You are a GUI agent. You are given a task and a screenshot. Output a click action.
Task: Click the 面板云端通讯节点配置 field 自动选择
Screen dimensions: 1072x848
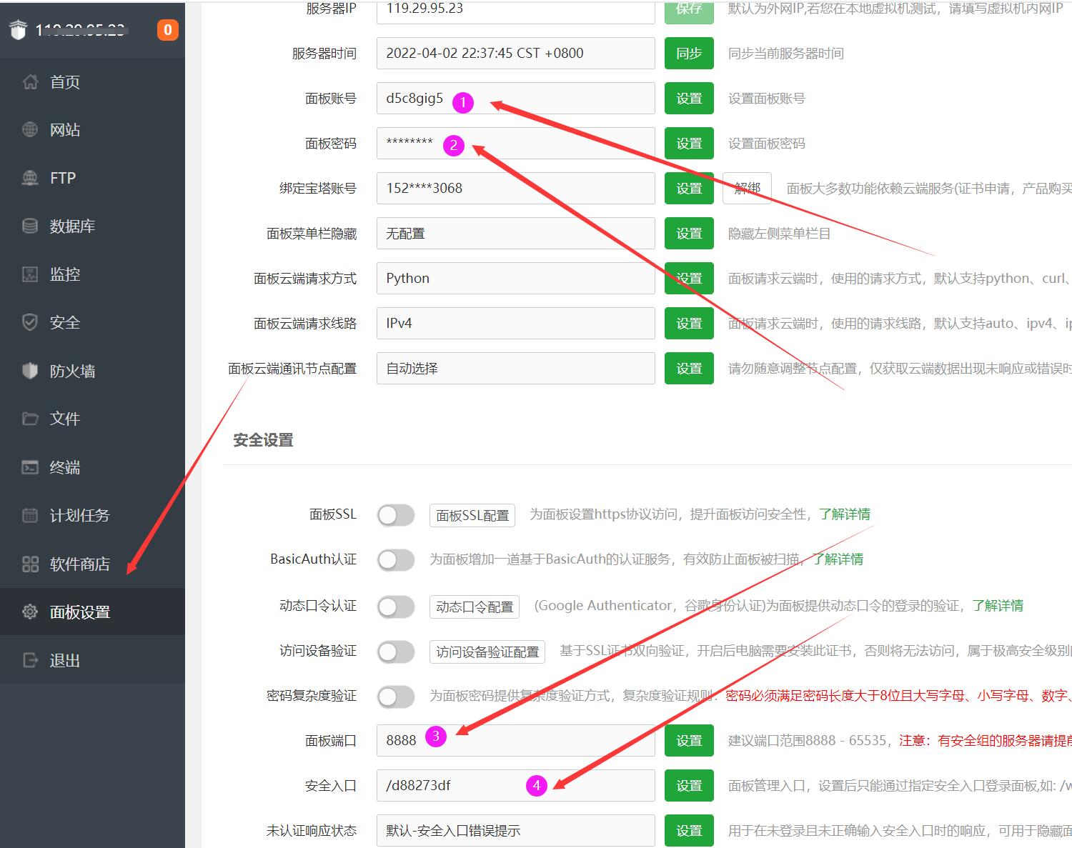(516, 369)
